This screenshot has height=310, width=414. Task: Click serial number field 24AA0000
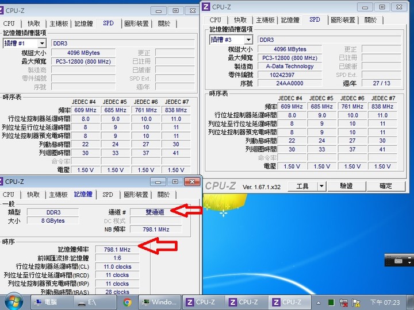pos(290,83)
